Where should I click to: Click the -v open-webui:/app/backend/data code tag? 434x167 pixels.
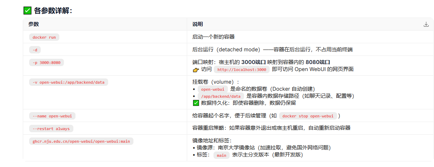(x=68, y=82)
